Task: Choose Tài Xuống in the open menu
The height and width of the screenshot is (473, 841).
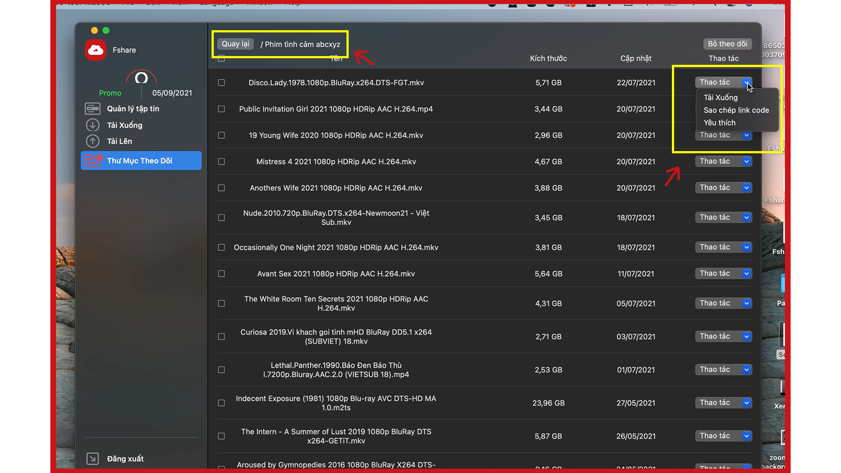Action: [721, 98]
